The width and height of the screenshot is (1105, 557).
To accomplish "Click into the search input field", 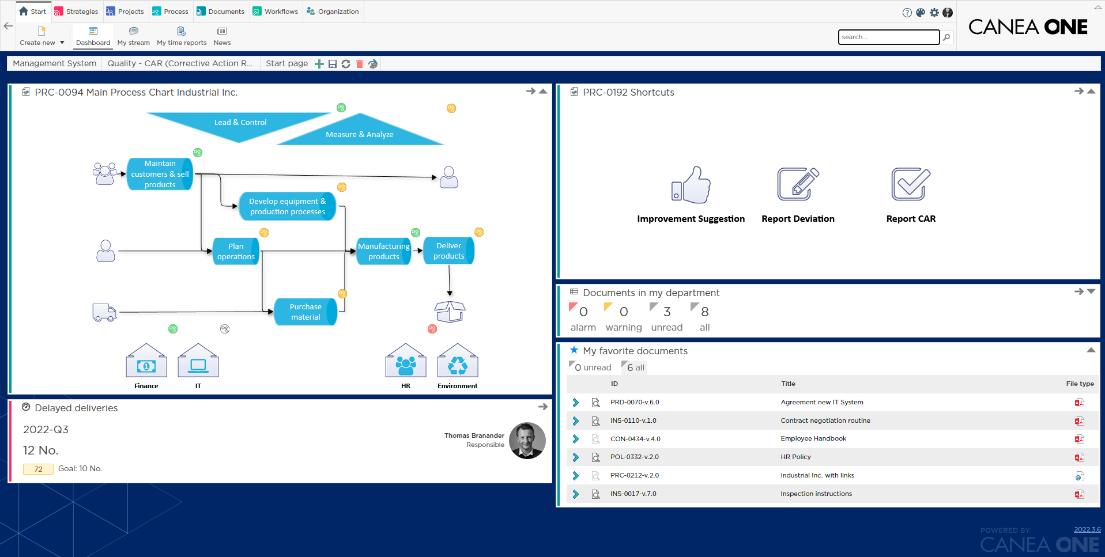I will [x=888, y=37].
